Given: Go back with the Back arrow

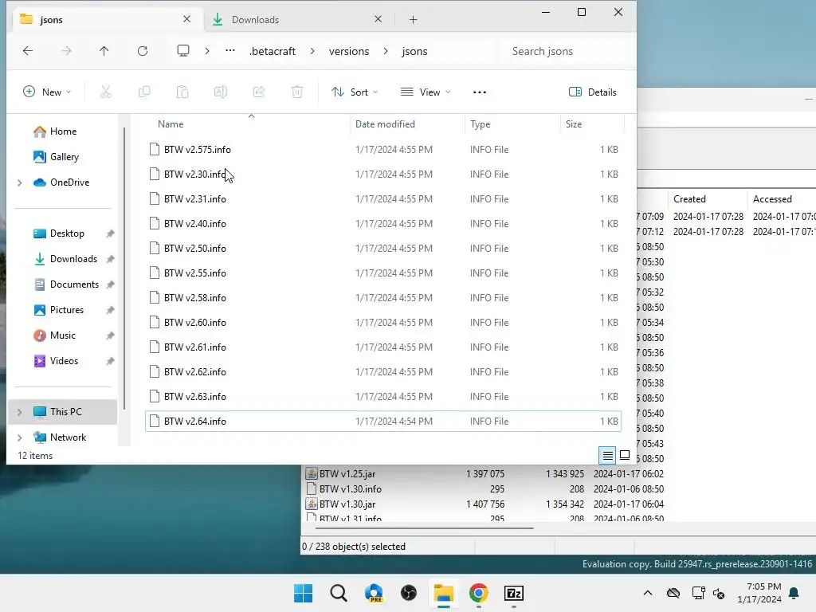Looking at the screenshot, I should 28,50.
